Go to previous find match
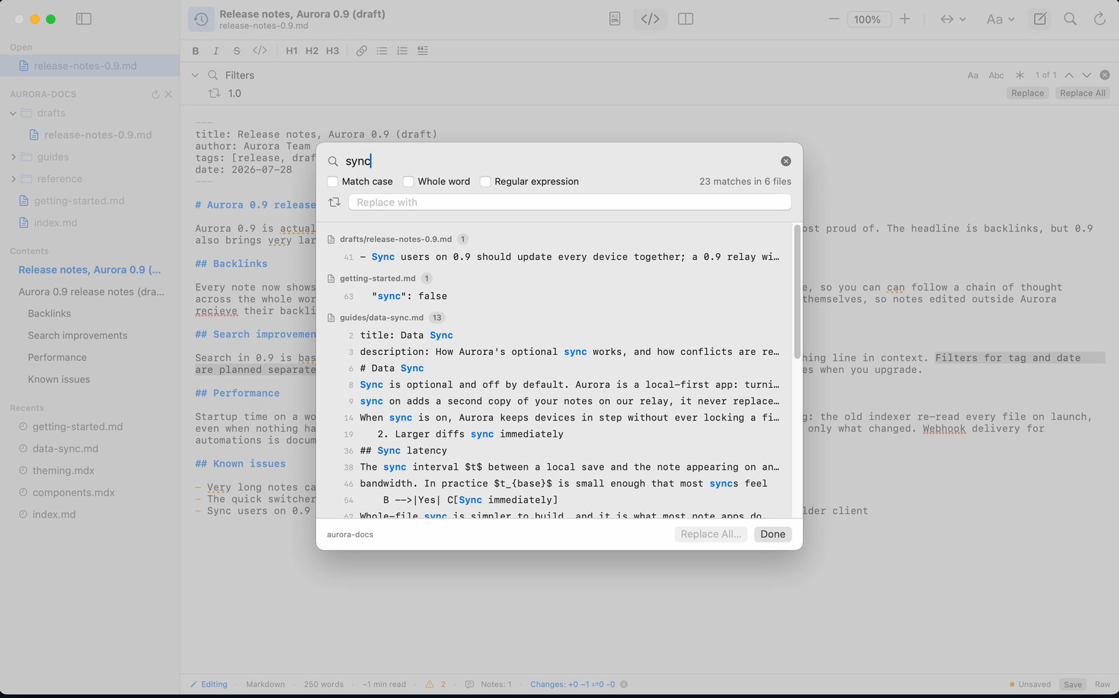 [x=1069, y=75]
